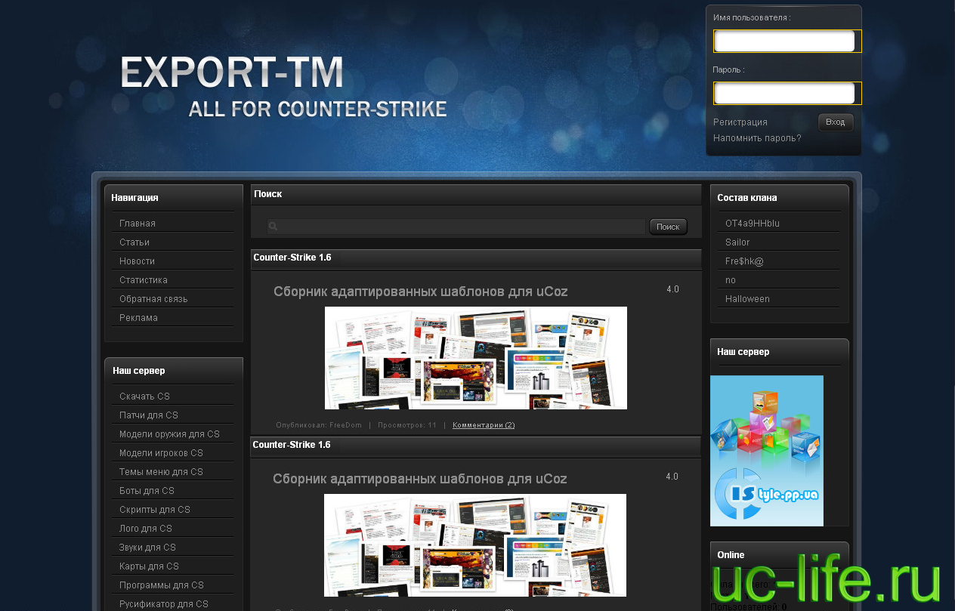Open the Комментарии (2) link
The height and width of the screenshot is (611, 955).
[484, 425]
